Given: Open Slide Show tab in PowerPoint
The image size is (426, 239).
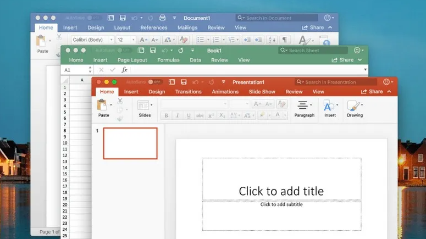Looking at the screenshot, I should tap(262, 92).
